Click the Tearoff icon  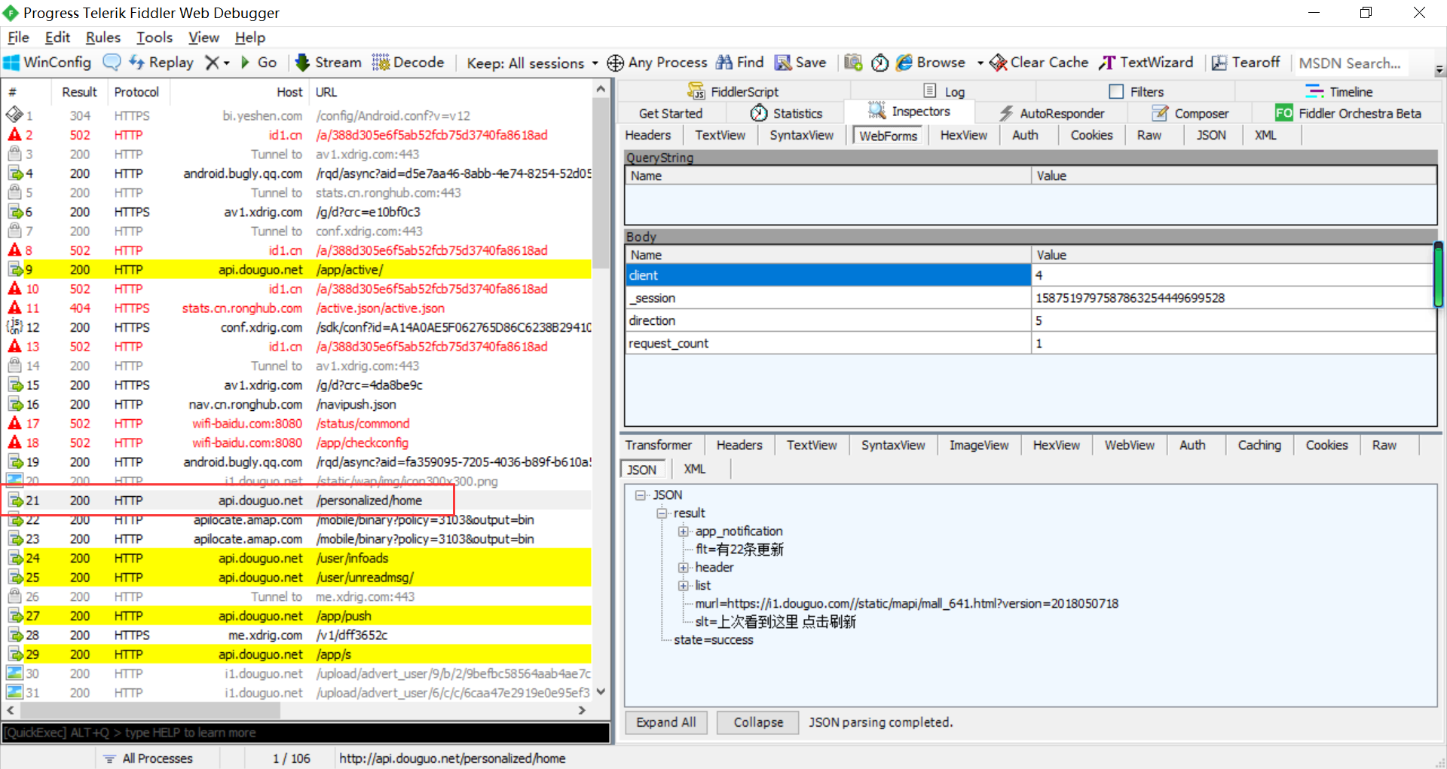tap(1219, 63)
